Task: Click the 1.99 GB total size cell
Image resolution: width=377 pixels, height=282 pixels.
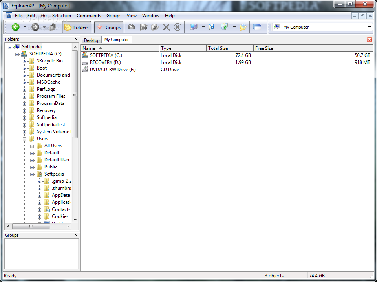Action: click(x=243, y=62)
